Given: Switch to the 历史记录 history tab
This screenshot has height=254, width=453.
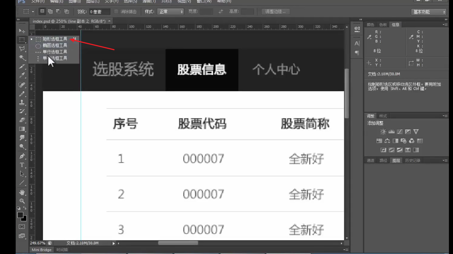Looking at the screenshot, I should pyautogui.click(x=413, y=160).
